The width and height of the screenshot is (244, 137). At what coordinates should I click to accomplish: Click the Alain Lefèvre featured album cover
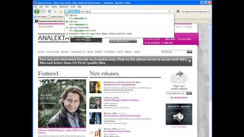click(62, 104)
